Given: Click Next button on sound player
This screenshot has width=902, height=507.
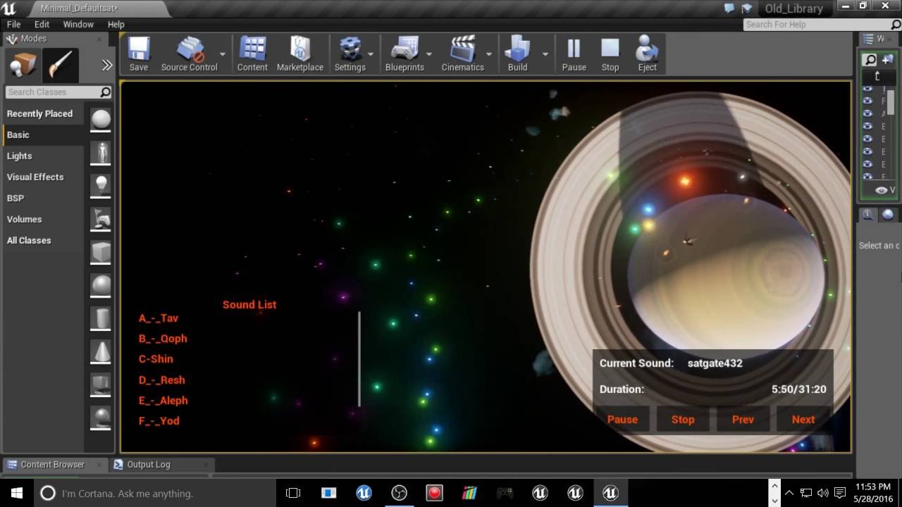Looking at the screenshot, I should point(803,419).
